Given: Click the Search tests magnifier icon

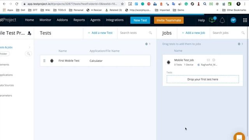Looking at the screenshot, I should click(x=151, y=33).
